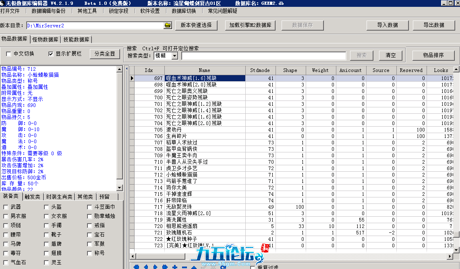The image size is (460, 269).
Task: Click the refresh data navigator icon
Action: [223, 267]
